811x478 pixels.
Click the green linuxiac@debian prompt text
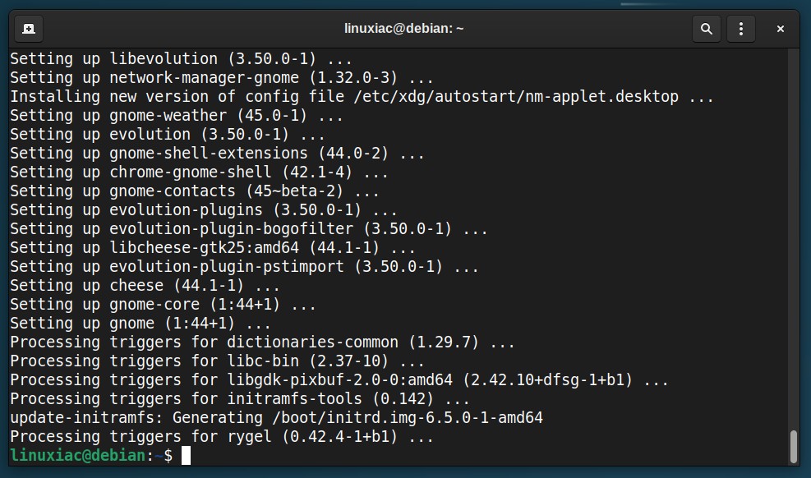point(78,455)
